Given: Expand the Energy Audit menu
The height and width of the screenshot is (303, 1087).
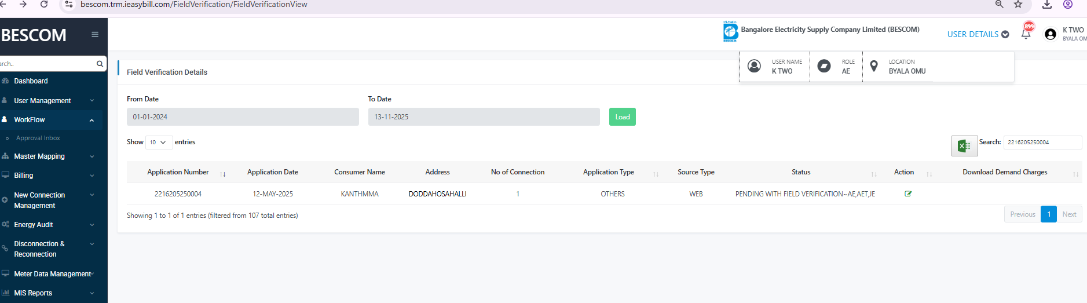Looking at the screenshot, I should (52, 225).
